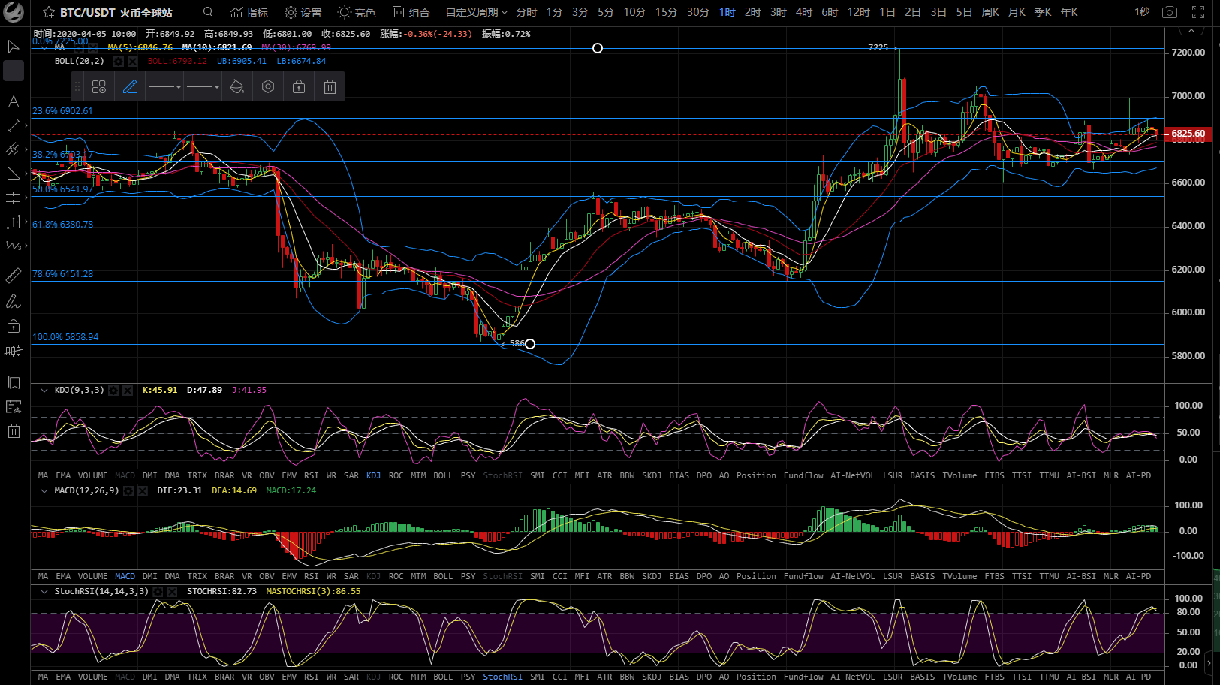Toggle favorite star for BTC/USDT
The width and height of the screenshot is (1220, 685).
(49, 12)
